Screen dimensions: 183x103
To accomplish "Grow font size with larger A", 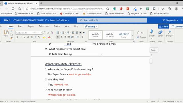I will [45, 33].
